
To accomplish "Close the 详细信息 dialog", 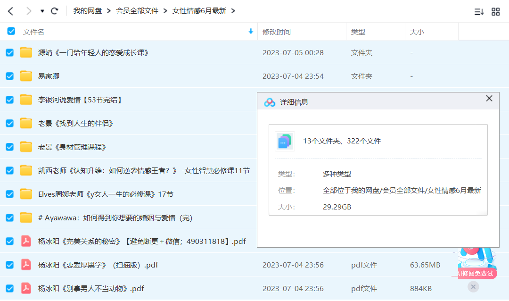I will (x=489, y=99).
